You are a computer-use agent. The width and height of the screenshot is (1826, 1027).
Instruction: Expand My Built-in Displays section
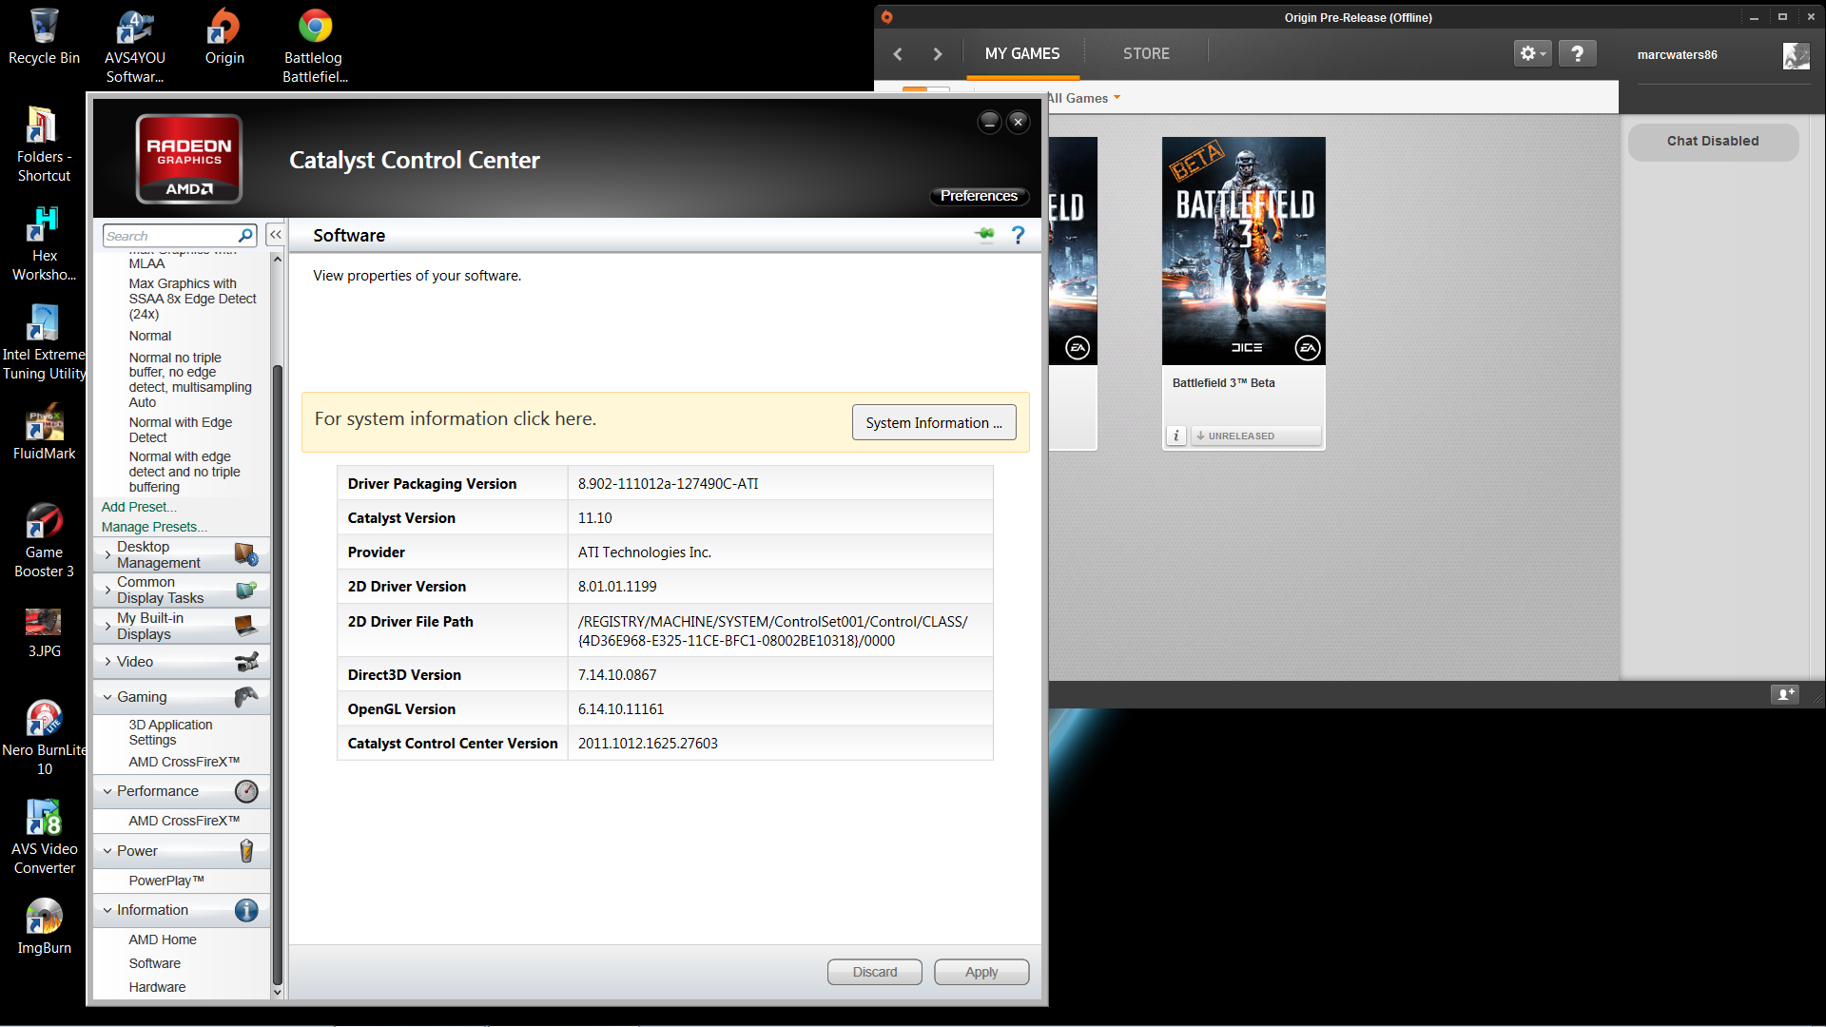pos(107,626)
